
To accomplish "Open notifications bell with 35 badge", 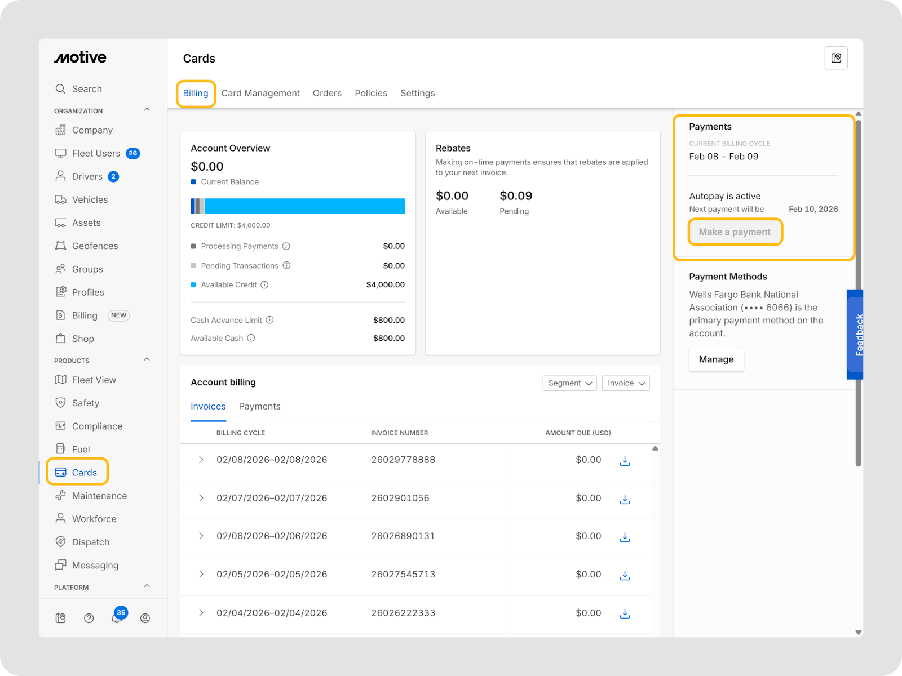I will (x=117, y=618).
